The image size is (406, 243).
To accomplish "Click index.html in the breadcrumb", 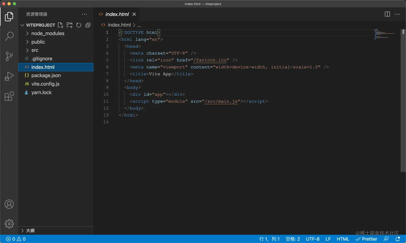I will point(119,25).
